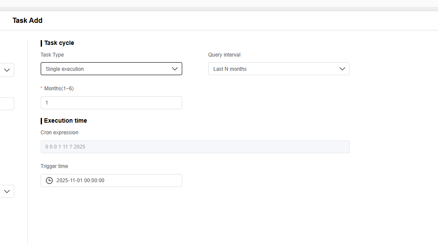Click into the Months(1~6) input field

click(x=111, y=103)
